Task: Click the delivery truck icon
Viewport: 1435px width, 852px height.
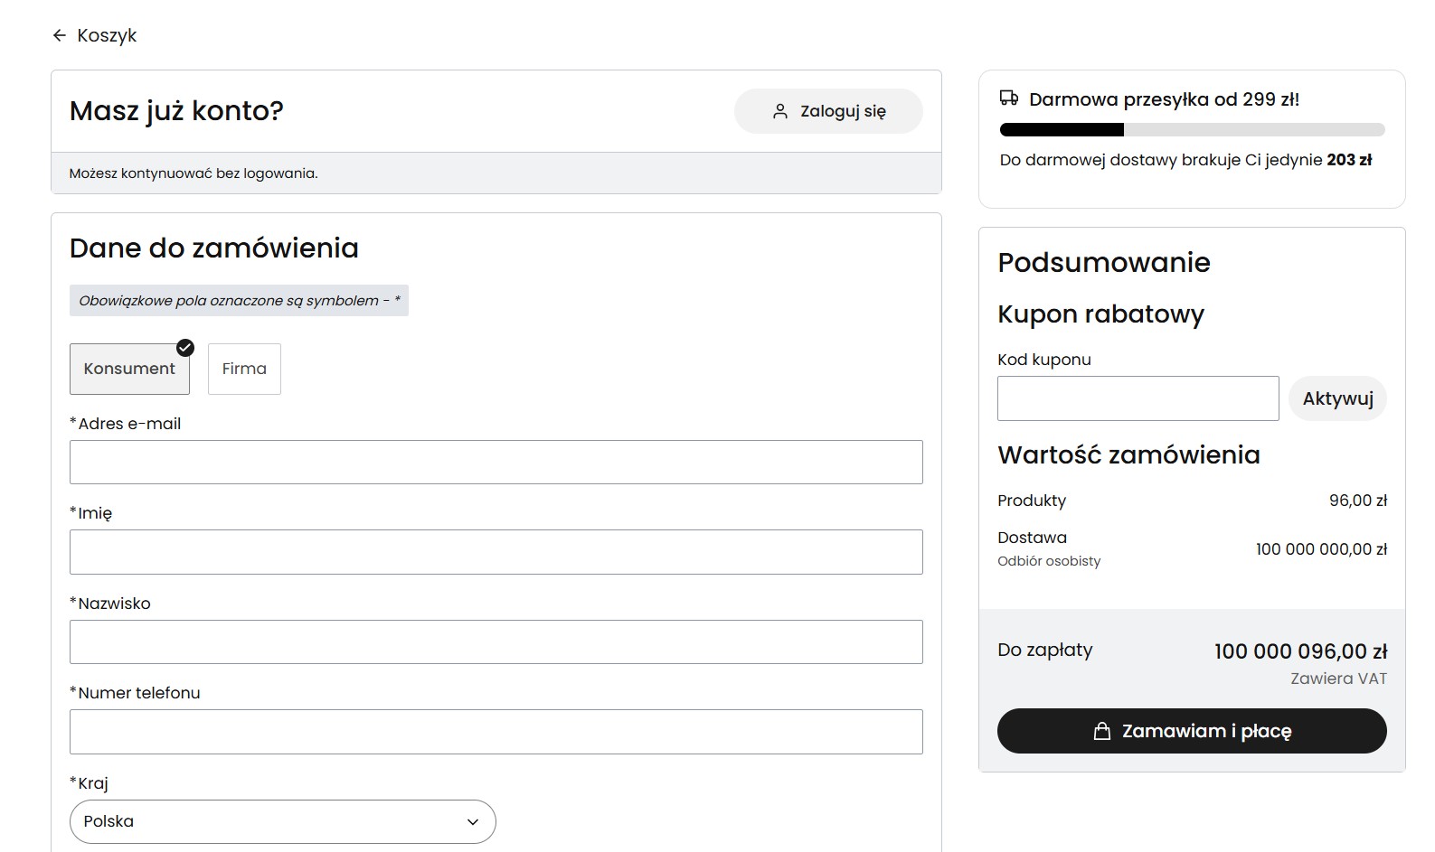Action: 1008,98
